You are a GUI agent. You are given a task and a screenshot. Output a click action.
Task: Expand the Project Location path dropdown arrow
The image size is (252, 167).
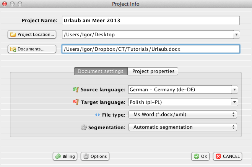point(236,35)
